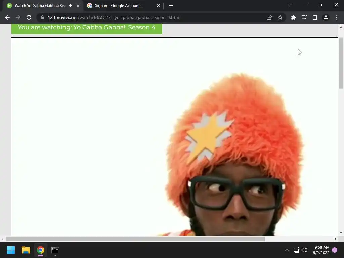Close the Google Accounts tab
The width and height of the screenshot is (344, 258).
(x=158, y=6)
